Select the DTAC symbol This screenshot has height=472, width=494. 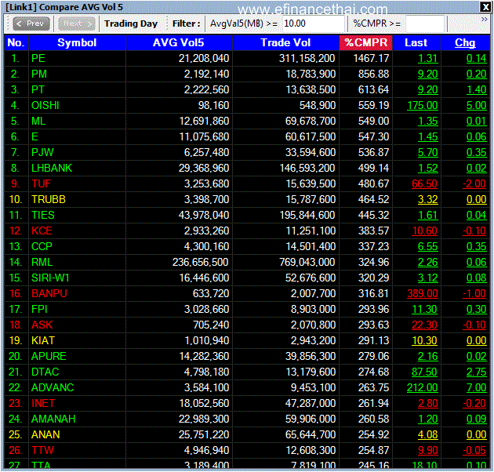[x=45, y=372]
